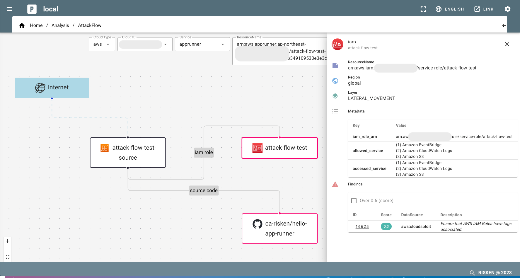
Task: Open finding ID 16625 link
Action: tap(362, 226)
